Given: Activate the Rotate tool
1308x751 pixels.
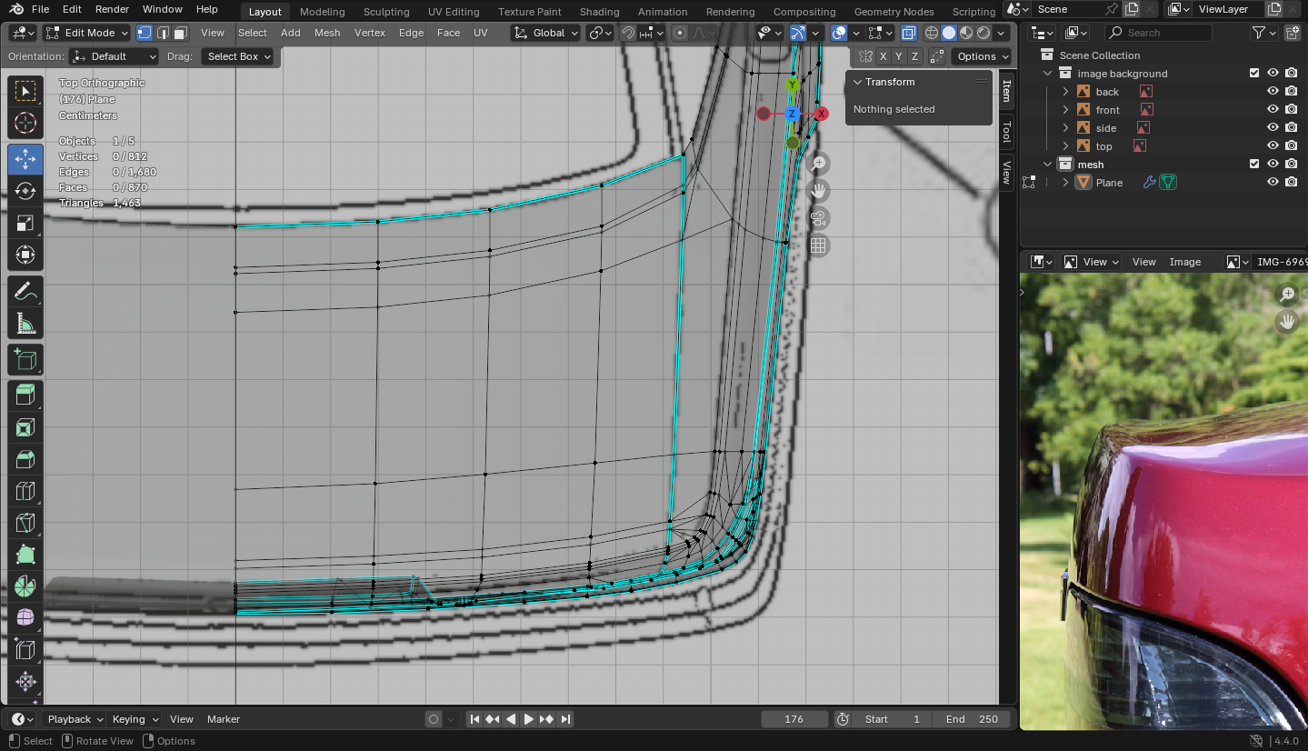Looking at the screenshot, I should 25,191.
